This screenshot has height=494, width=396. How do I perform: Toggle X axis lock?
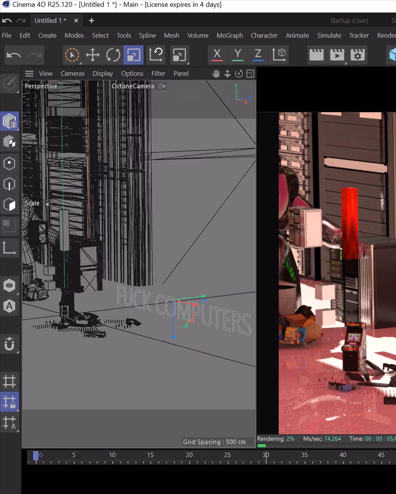(217, 55)
